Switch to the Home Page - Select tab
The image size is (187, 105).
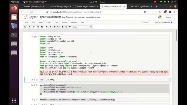[86, 6]
